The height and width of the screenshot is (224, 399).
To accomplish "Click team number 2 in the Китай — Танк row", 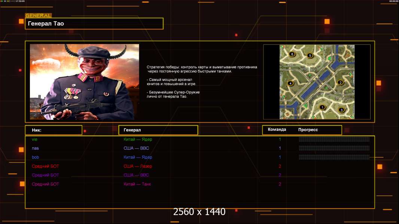I will click(280, 184).
